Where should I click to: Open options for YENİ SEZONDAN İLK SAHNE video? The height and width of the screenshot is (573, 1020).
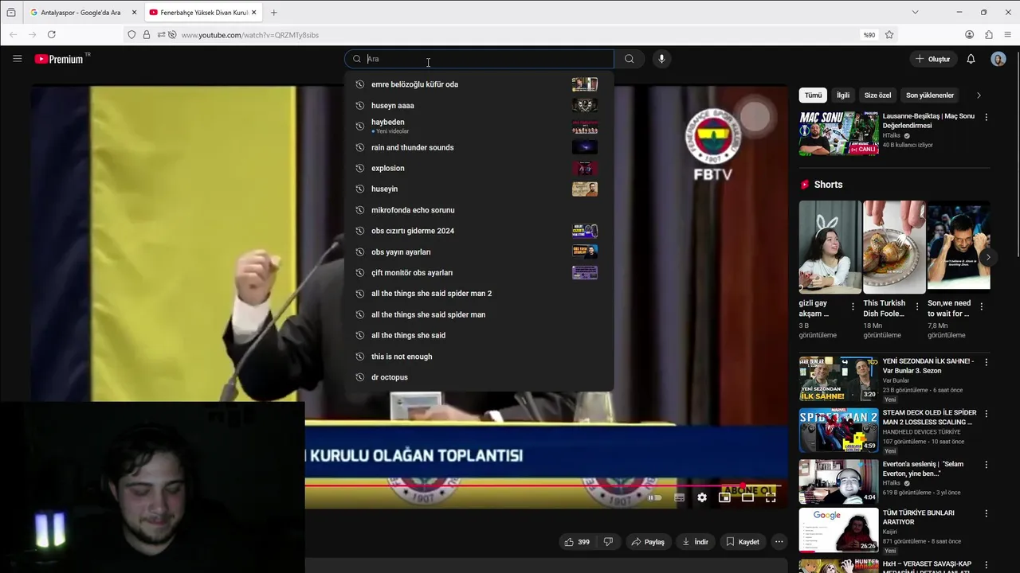tap(987, 362)
